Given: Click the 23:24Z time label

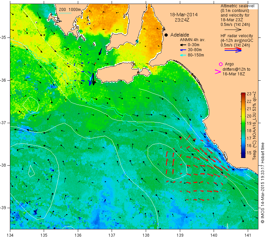Looking at the screenshot, I should click(182, 20).
